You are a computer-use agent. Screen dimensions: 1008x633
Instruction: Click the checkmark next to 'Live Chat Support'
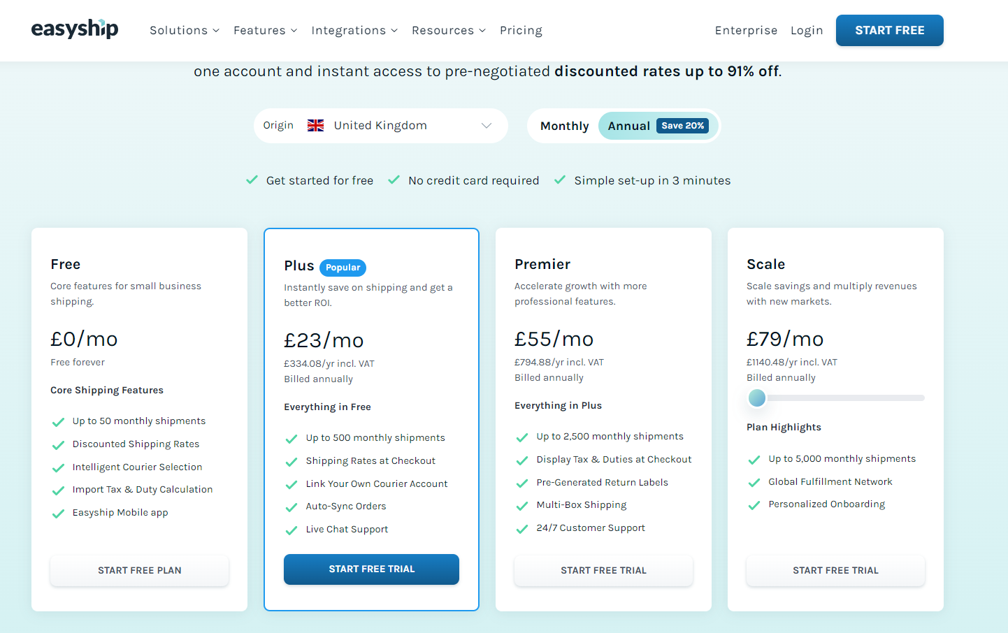(x=291, y=530)
